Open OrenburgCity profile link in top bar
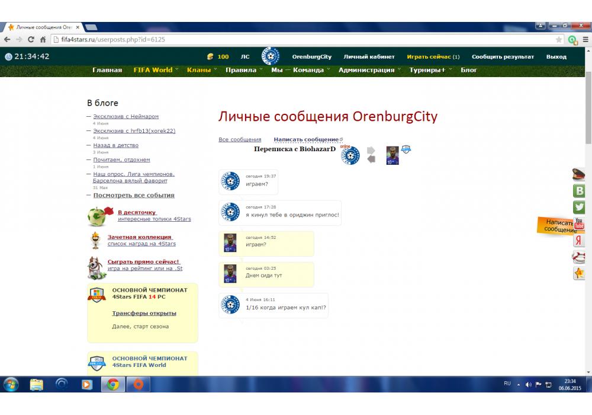The height and width of the screenshot is (415, 592). (312, 57)
